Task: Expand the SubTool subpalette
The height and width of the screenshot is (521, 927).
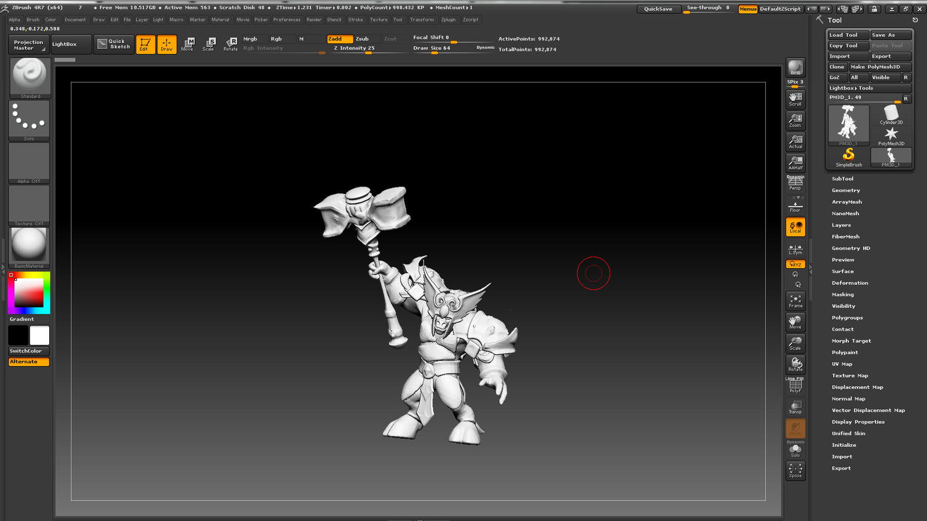Action: click(x=842, y=179)
